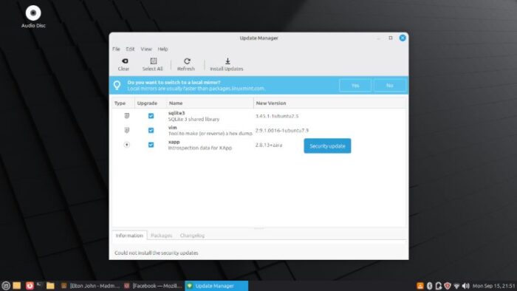Switch to the Packages tab
517x291 pixels.
[162, 236]
